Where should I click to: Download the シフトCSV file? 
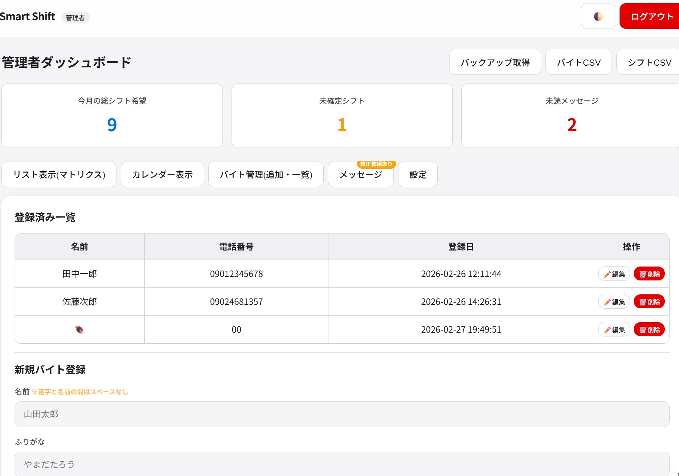[648, 62]
